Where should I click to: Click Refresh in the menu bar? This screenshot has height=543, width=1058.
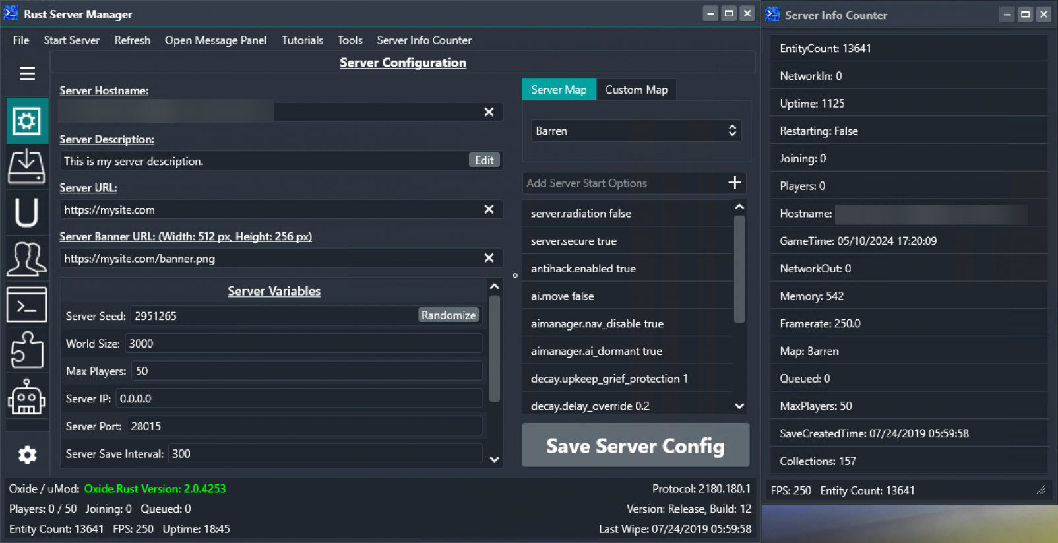133,40
